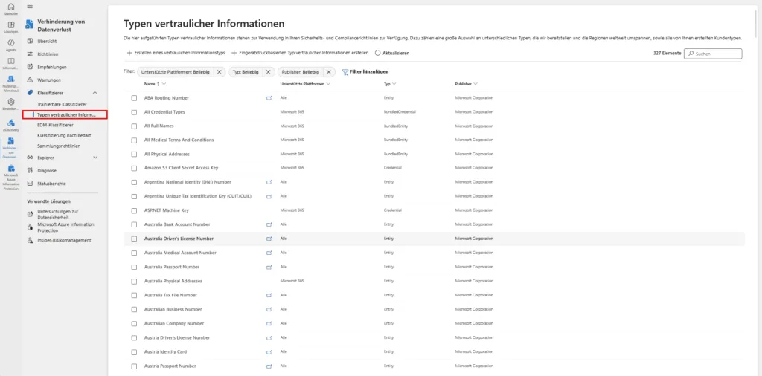Open the Startseite home icon in rail

pos(10,7)
